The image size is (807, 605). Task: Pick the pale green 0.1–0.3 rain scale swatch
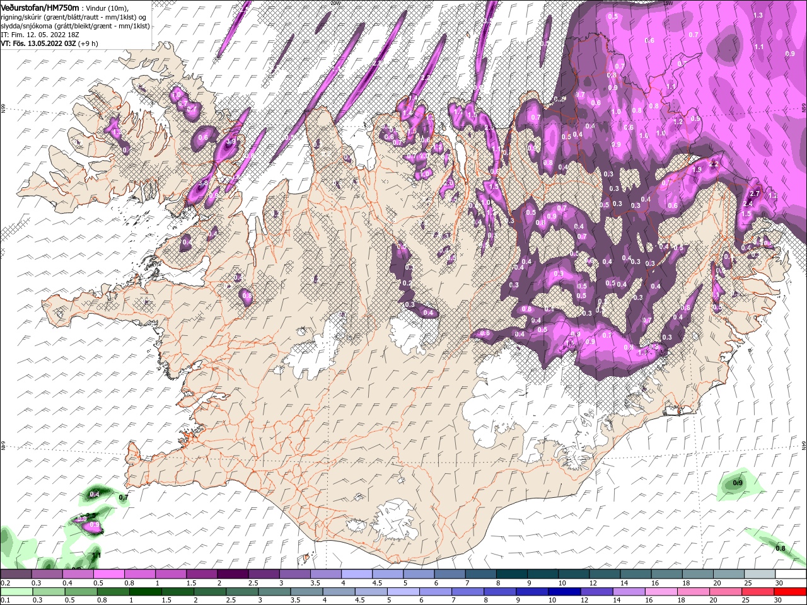[16, 592]
